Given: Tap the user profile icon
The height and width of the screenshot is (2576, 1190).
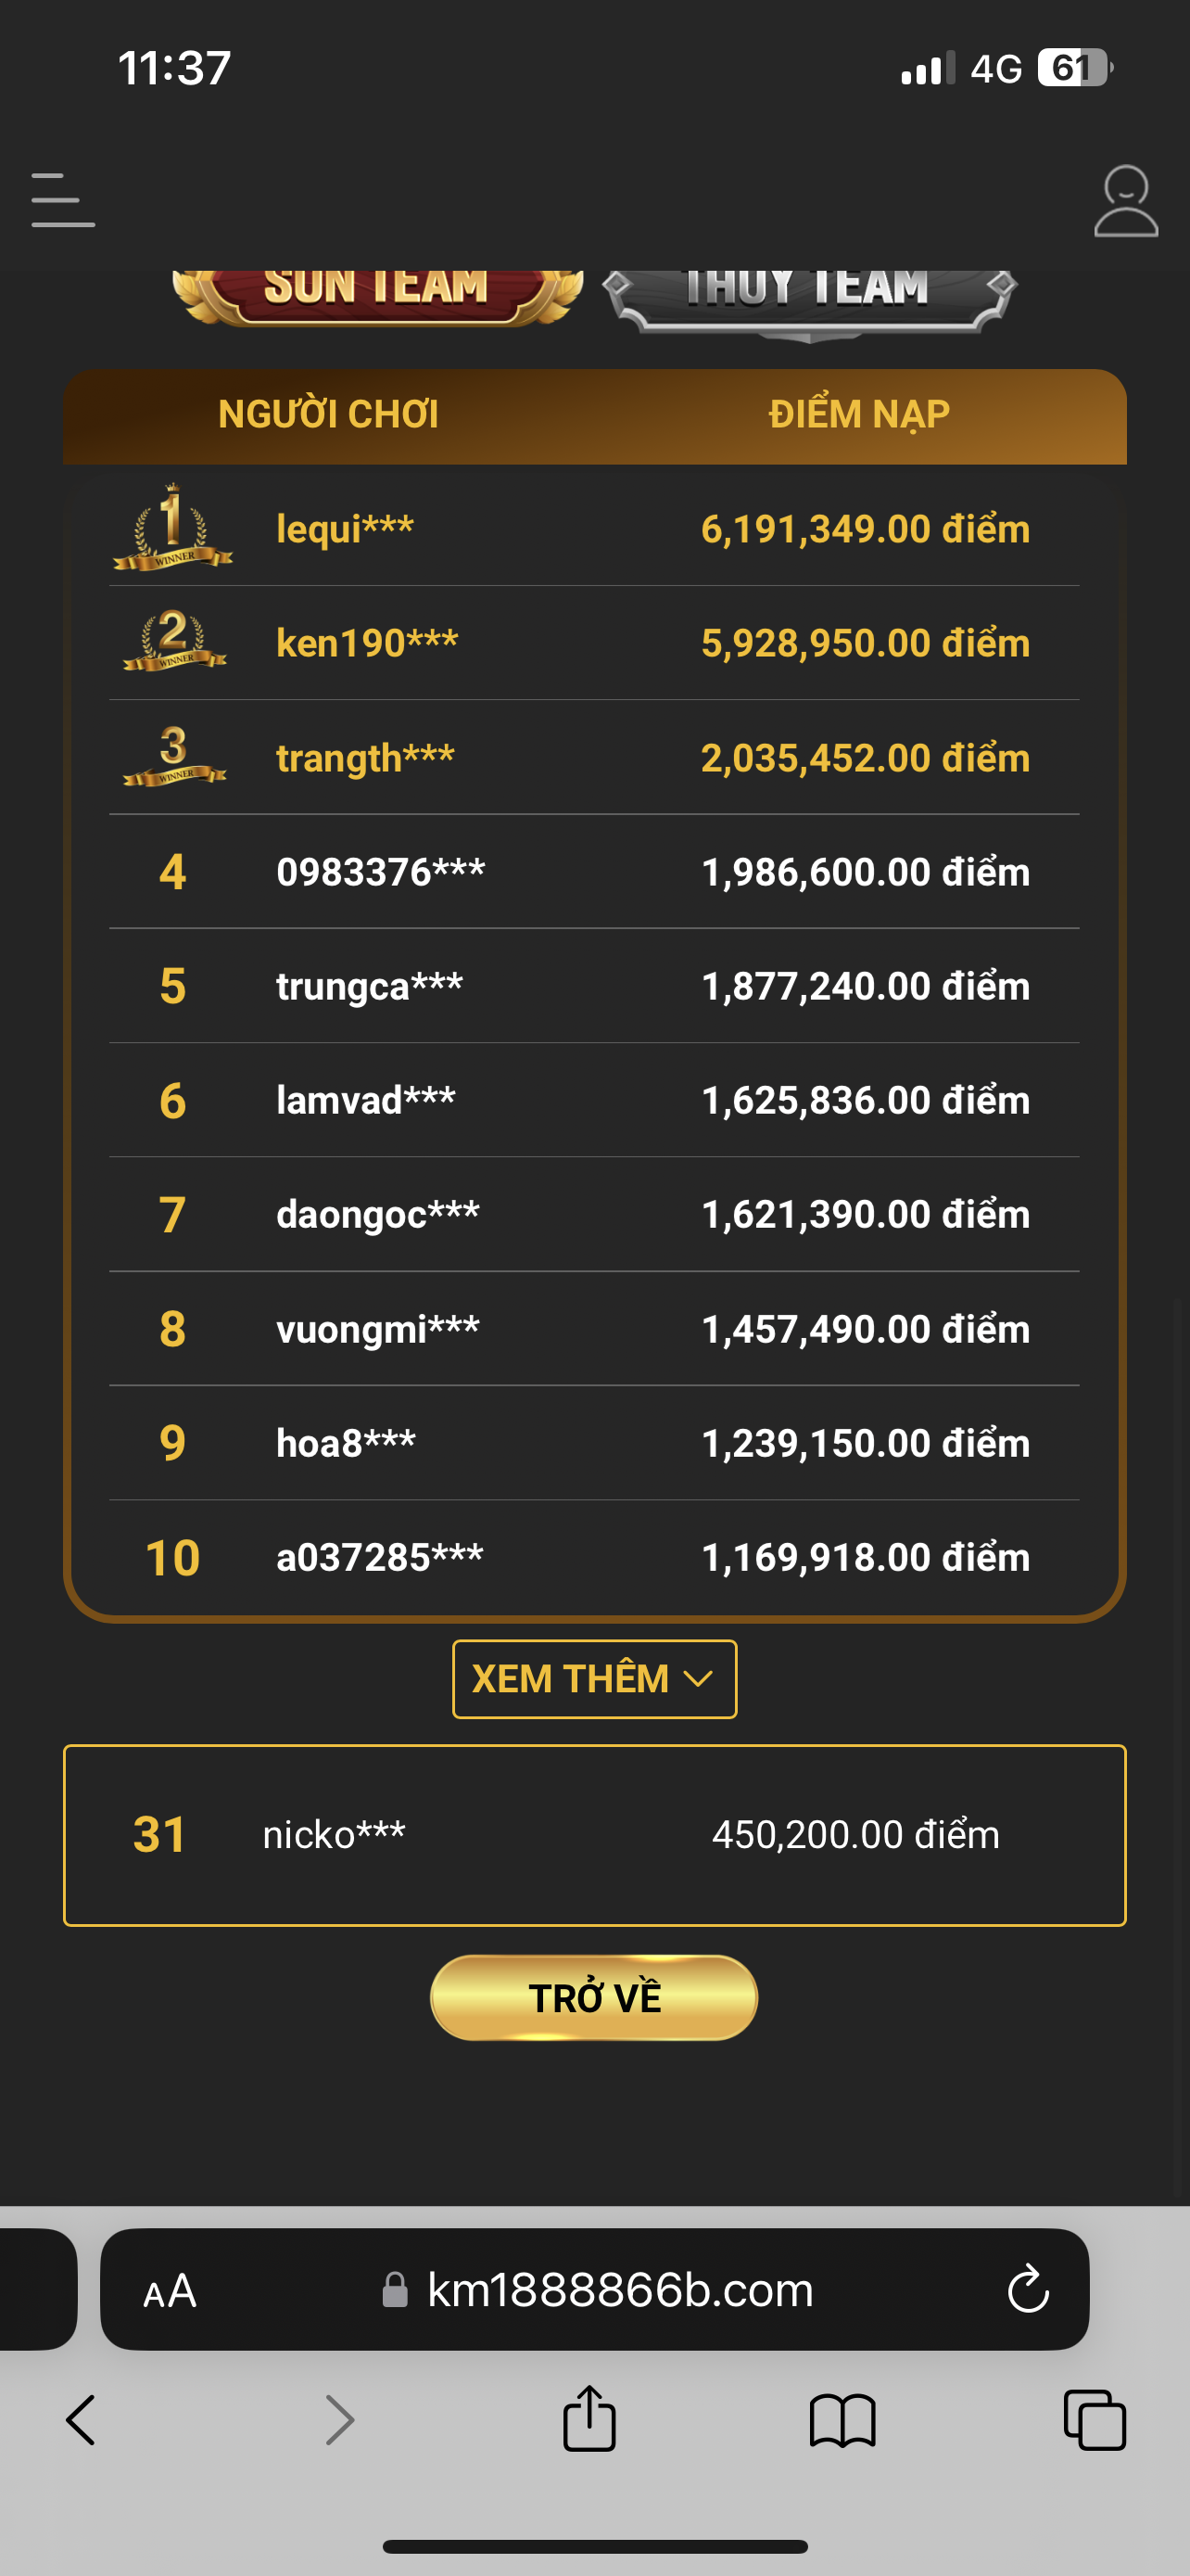Looking at the screenshot, I should 1125,201.
